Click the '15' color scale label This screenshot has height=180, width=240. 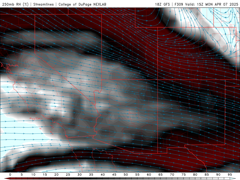pos(45,175)
